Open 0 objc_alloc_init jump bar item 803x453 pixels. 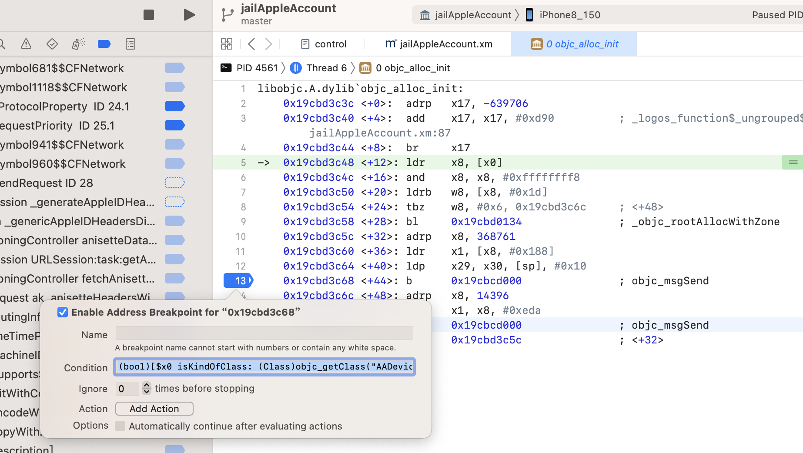(x=405, y=68)
